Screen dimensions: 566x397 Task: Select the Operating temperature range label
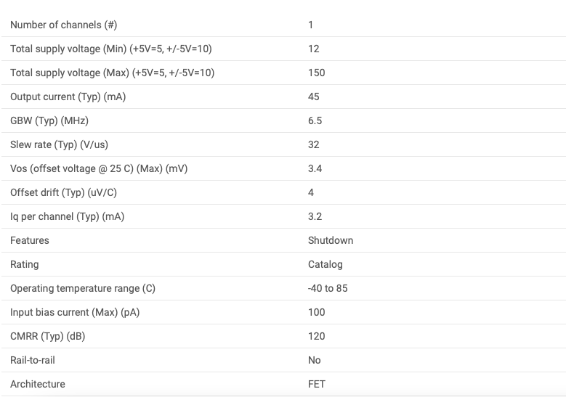83,288
